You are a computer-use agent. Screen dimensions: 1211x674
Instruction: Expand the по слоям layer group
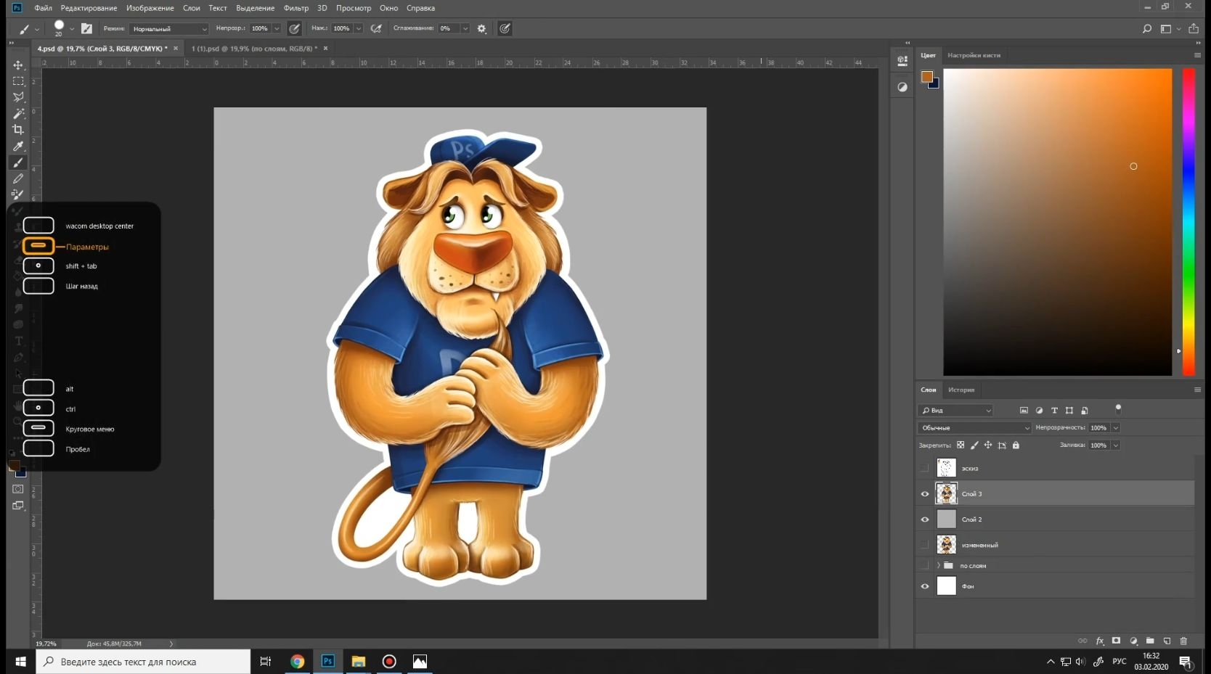coord(938,565)
